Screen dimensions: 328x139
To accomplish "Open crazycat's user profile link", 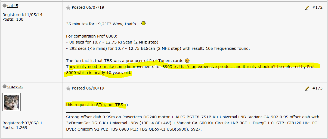I will (15, 87).
